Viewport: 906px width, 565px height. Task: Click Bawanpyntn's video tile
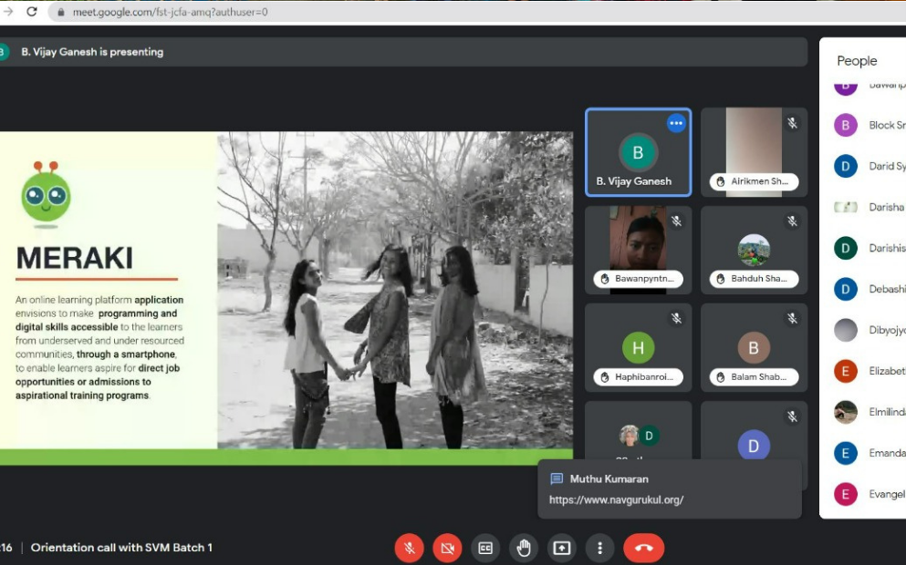[x=638, y=249]
